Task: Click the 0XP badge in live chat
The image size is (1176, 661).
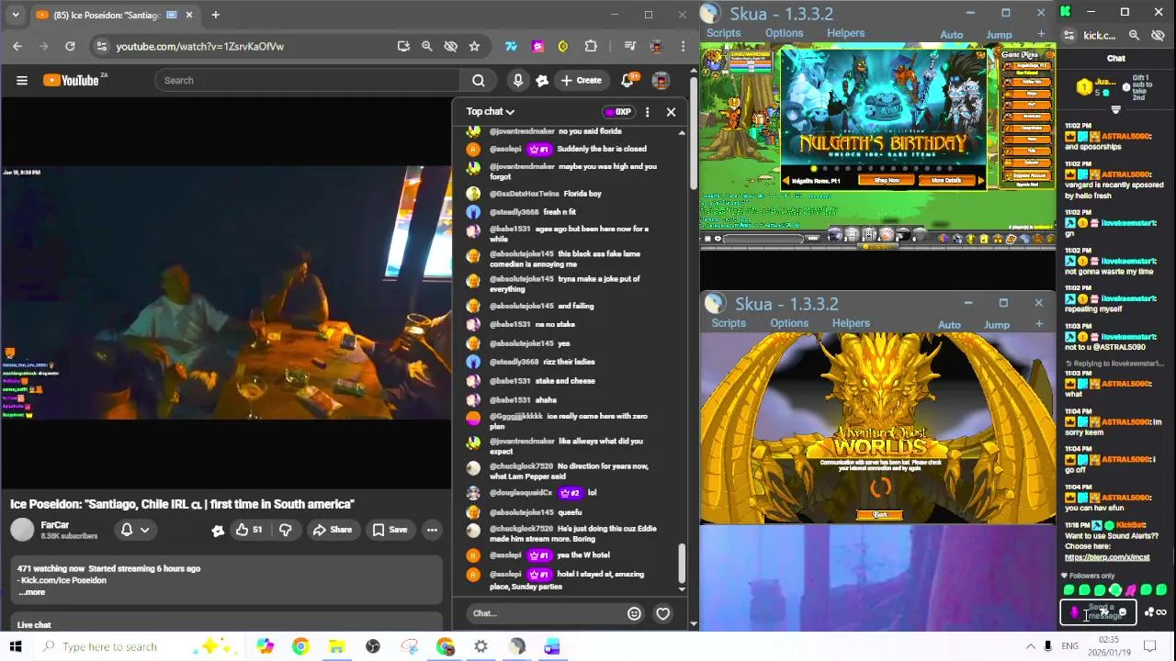Action: [617, 112]
